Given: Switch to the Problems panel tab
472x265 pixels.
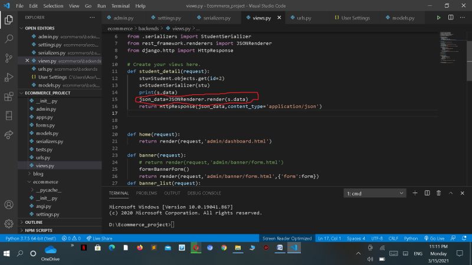Looking at the screenshot, I should 146,193.
